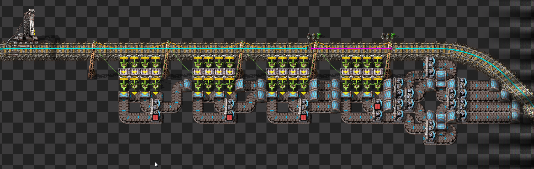Select upper inserter above second group's leftmost chest

[x=198, y=62]
